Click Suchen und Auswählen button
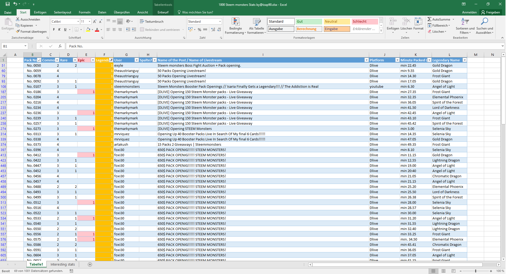Screen dimensions: 506x274 [485, 26]
